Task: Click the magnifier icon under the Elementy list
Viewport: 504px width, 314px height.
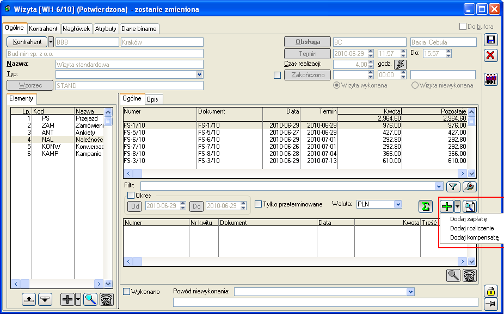Action: (90, 299)
